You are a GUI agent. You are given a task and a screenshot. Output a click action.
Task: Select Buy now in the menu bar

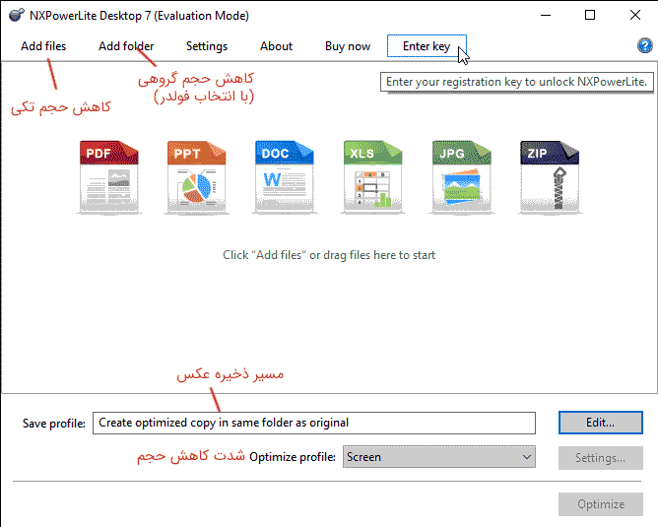click(348, 46)
